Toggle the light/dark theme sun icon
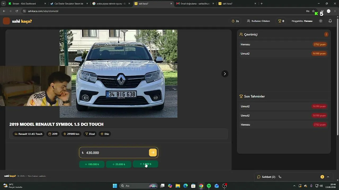This screenshot has height=190, width=339. [x=320, y=21]
